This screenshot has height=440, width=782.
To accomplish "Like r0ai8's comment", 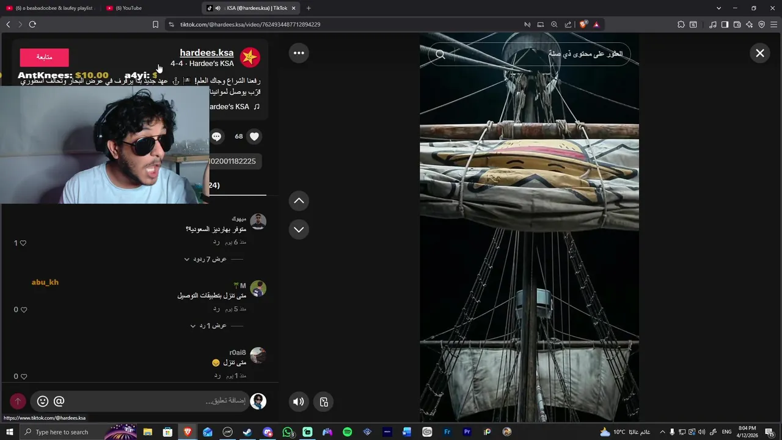I will (24, 376).
